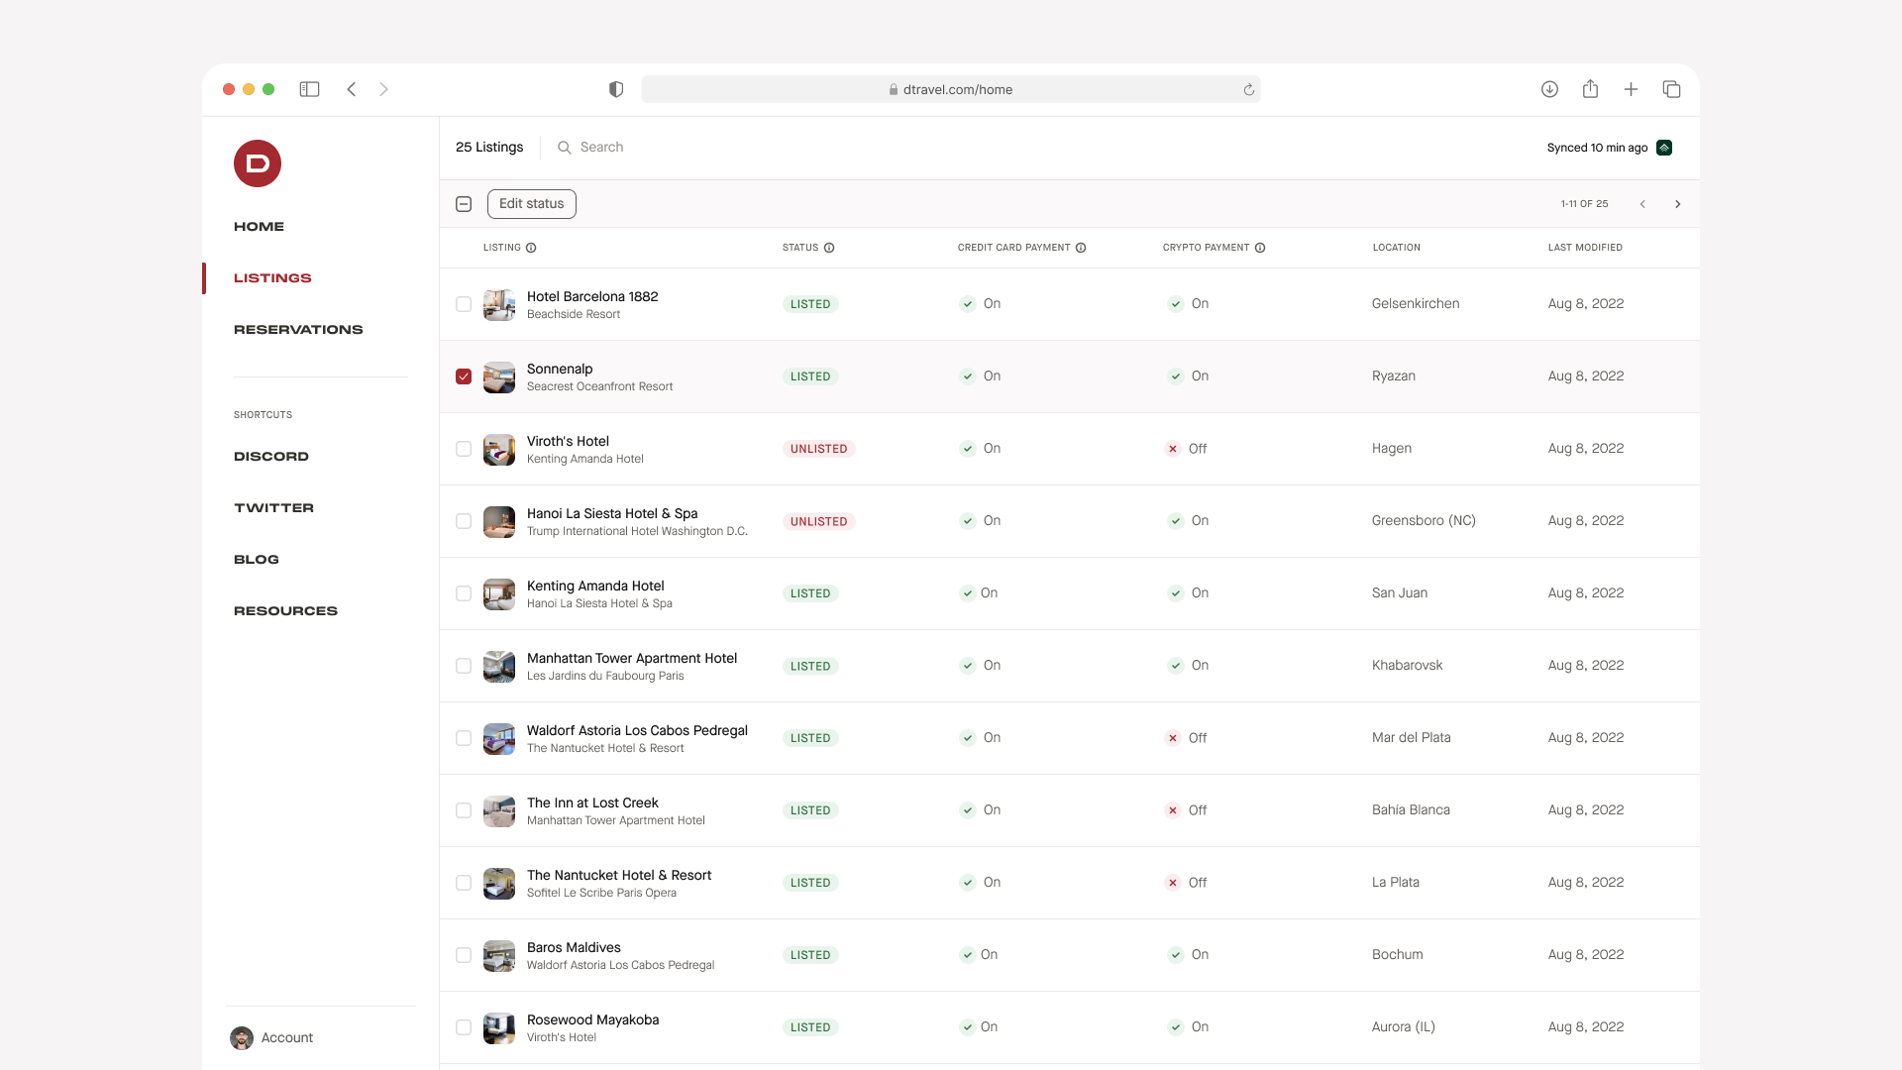This screenshot has height=1070, width=1902.
Task: Click the previous page navigation arrow
Action: pyautogui.click(x=1643, y=202)
